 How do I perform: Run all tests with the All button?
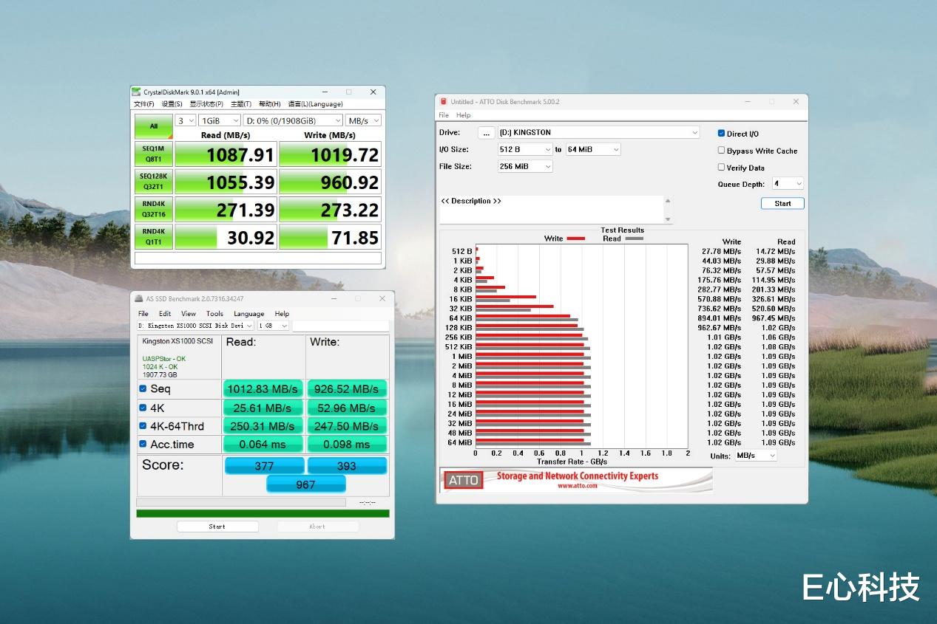pyautogui.click(x=154, y=126)
